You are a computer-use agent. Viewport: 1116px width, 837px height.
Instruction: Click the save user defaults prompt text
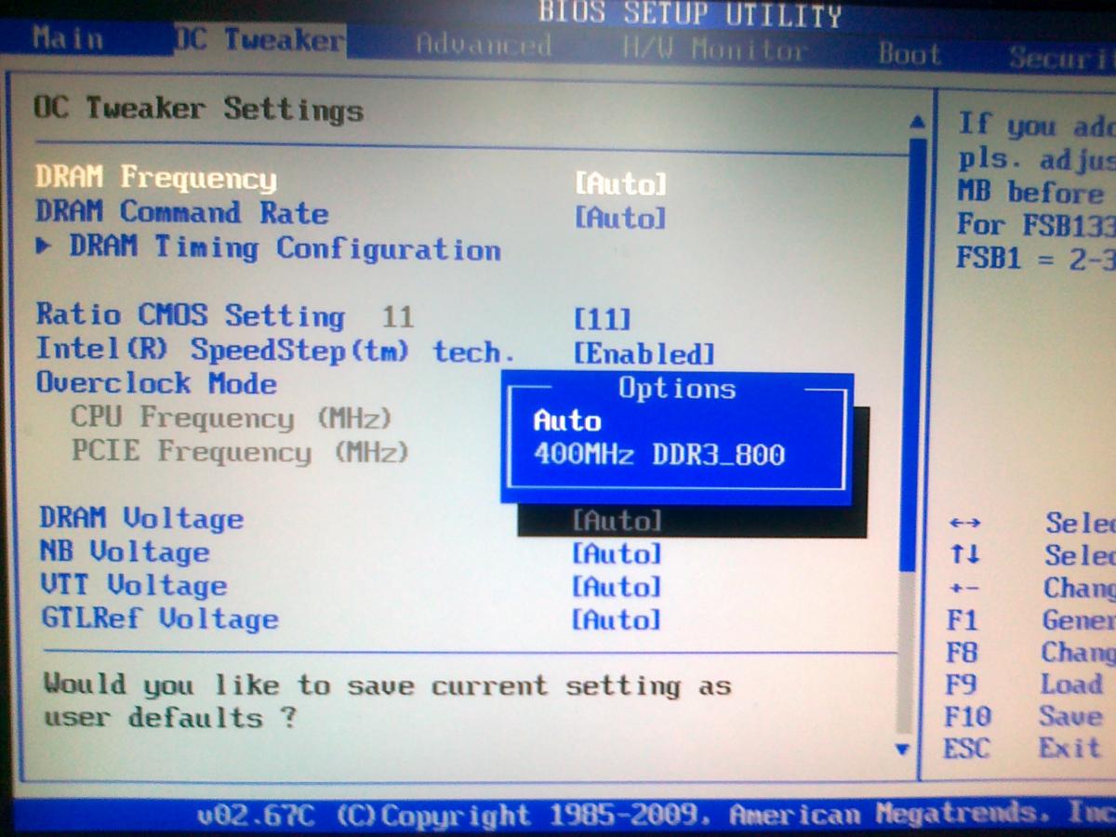(x=388, y=701)
